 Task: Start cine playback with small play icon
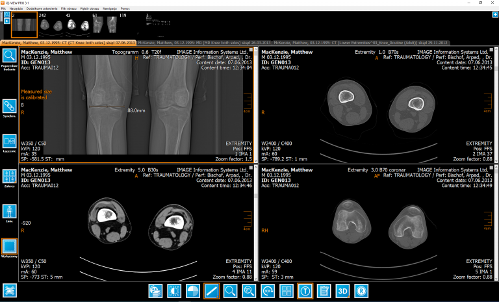coord(7,21)
